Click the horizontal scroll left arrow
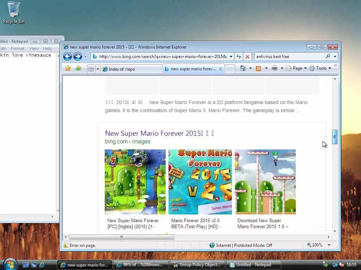 [66, 237]
